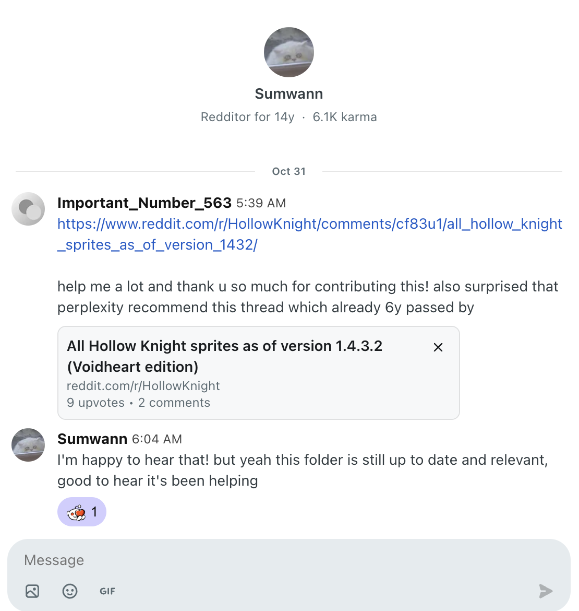
Task: Click the username Sumwann above the reply
Action: (x=92, y=439)
